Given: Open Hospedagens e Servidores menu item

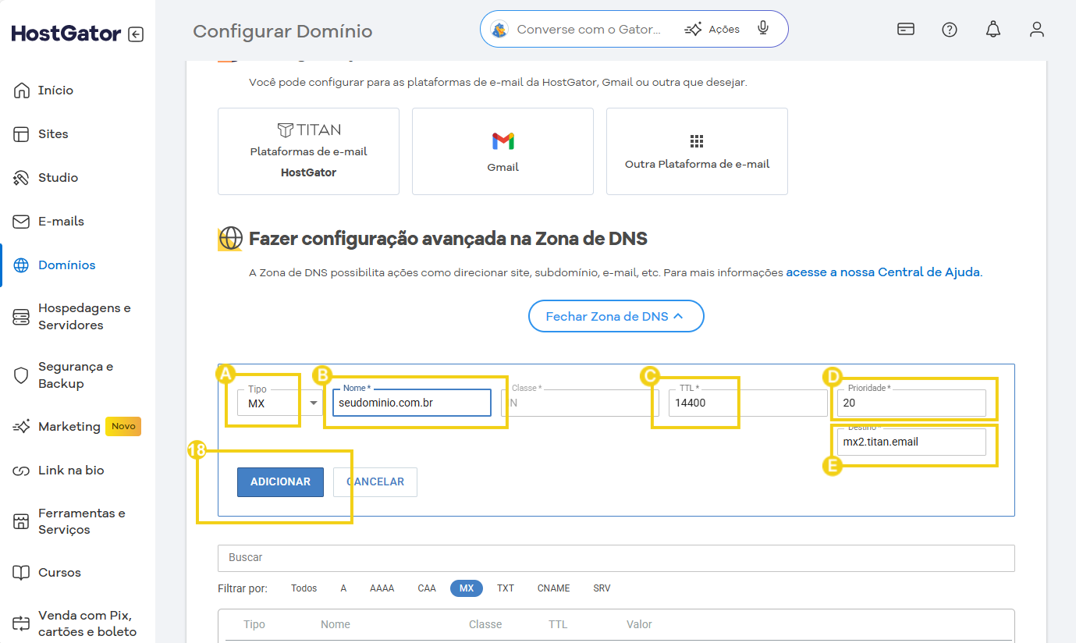Looking at the screenshot, I should [84, 317].
